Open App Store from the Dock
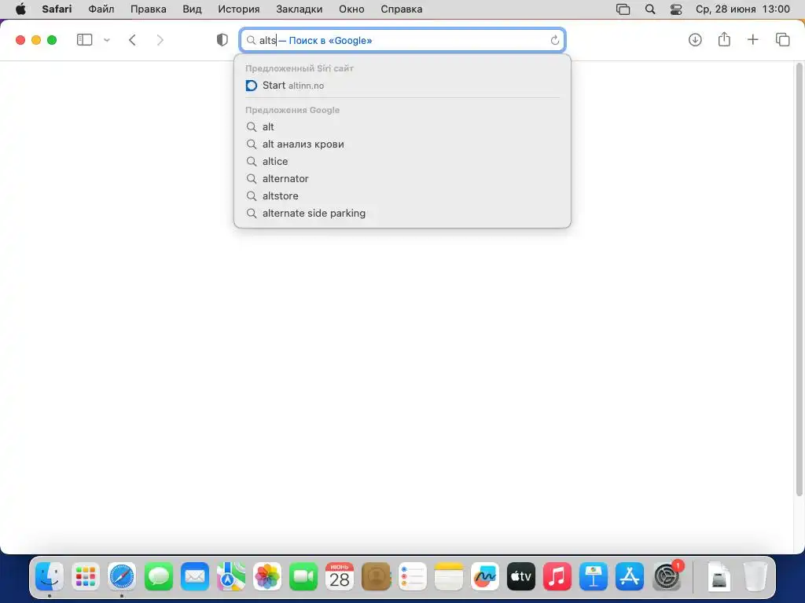Image resolution: width=805 pixels, height=603 pixels. (x=630, y=576)
